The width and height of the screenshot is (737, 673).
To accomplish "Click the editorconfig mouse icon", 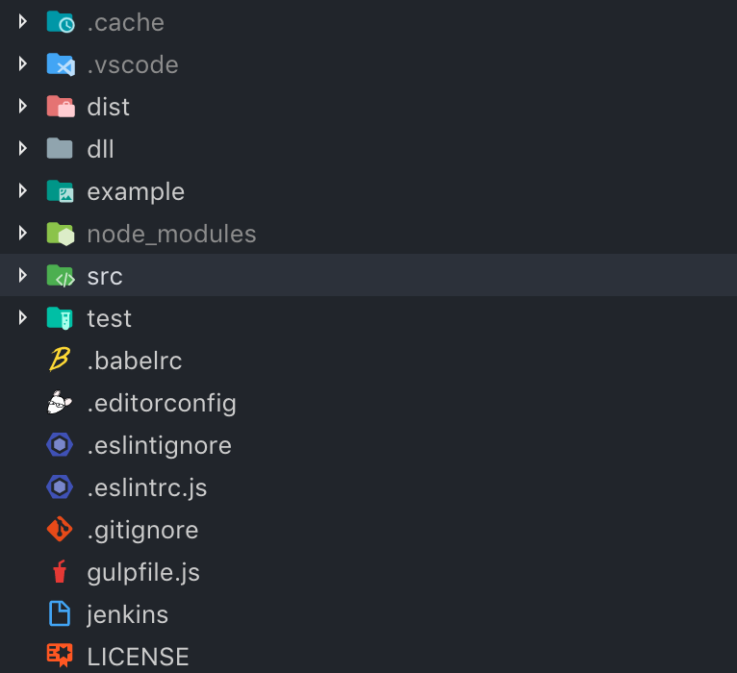I will pyautogui.click(x=60, y=403).
